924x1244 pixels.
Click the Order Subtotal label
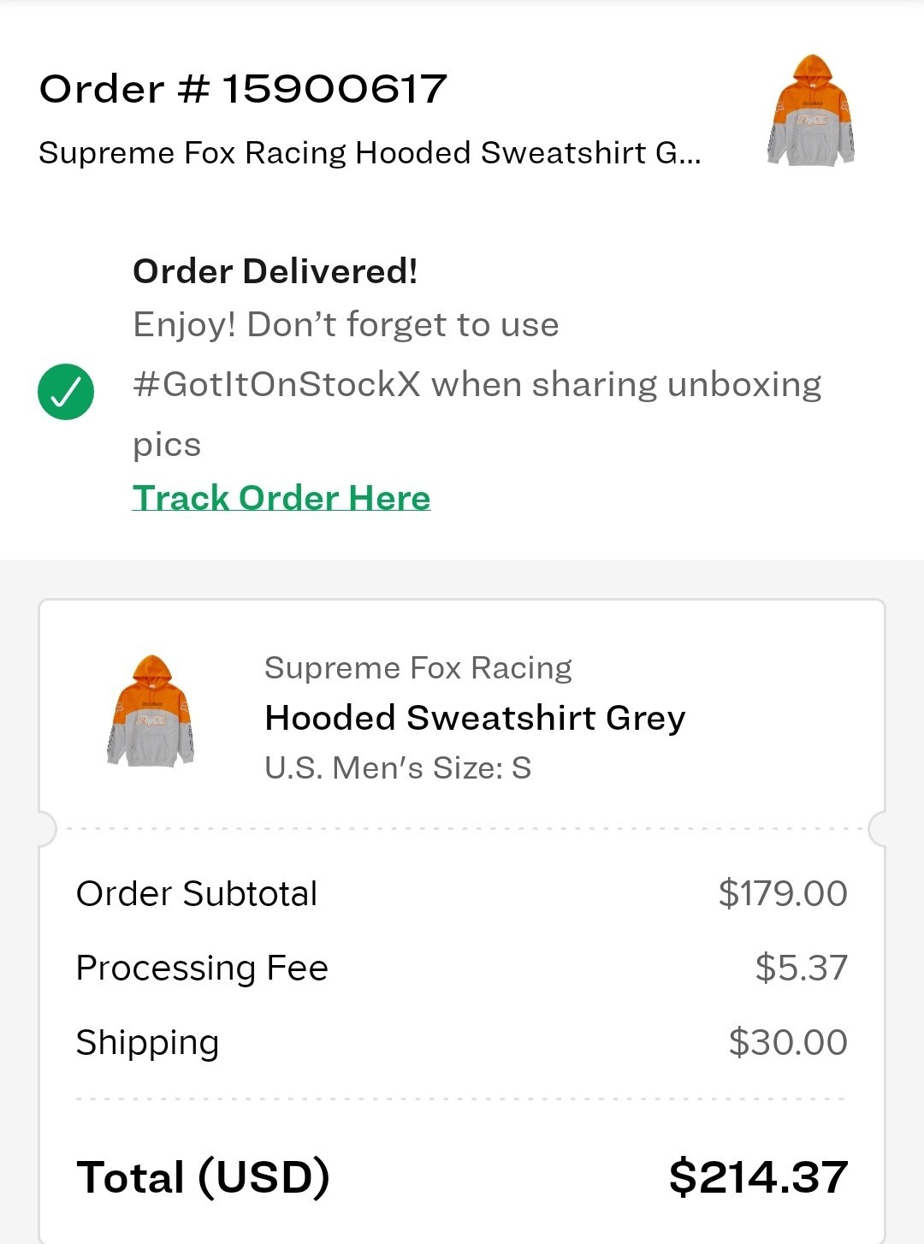point(197,894)
